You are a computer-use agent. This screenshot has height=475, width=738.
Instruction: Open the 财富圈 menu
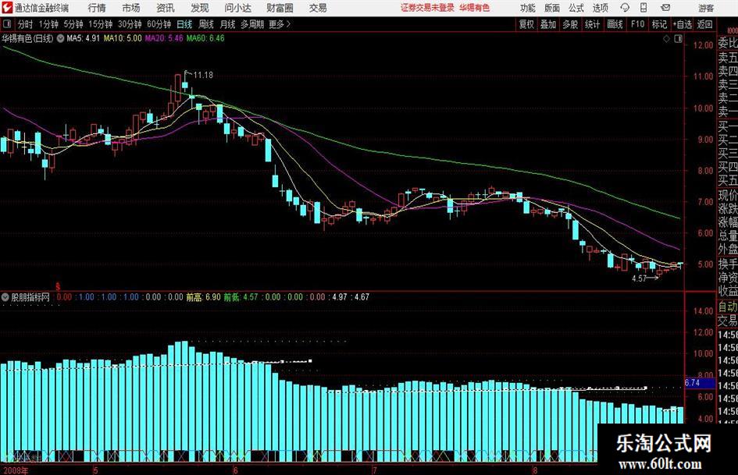[x=280, y=8]
